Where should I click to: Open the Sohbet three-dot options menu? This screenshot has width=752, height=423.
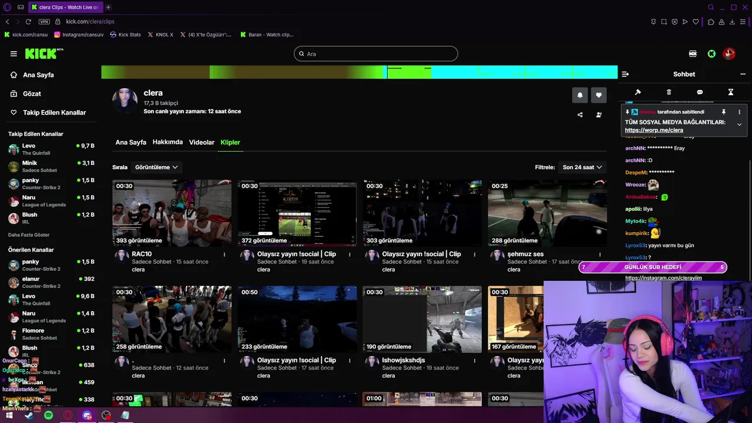coord(743,74)
